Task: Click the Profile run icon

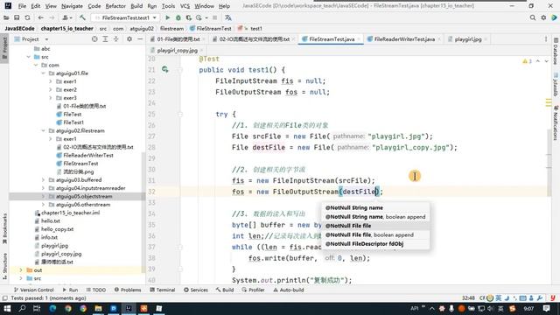Action: point(199,17)
